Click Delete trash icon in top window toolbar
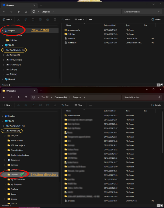Image resolution: width=164 pixels, height=208 pixels. 55,19
